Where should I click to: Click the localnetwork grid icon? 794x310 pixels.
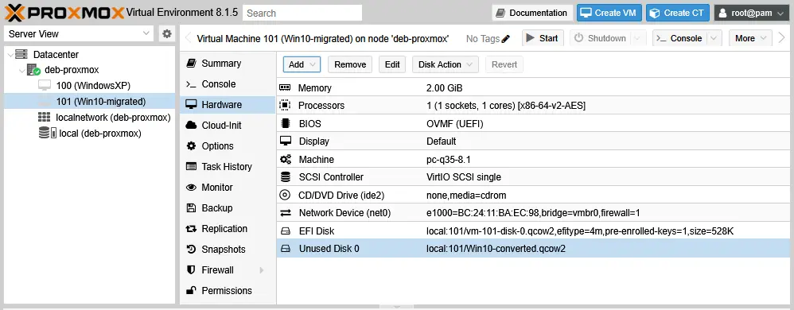[45, 118]
